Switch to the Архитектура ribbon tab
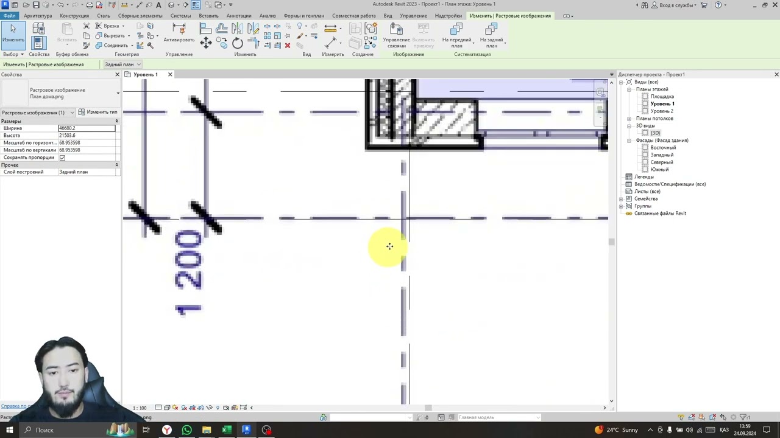The height and width of the screenshot is (438, 780). (38, 16)
